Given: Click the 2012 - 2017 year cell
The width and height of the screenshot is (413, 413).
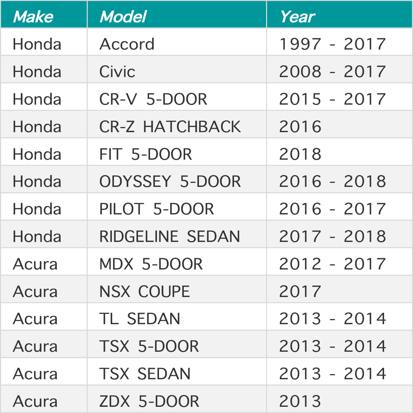Looking at the screenshot, I should click(x=339, y=262).
